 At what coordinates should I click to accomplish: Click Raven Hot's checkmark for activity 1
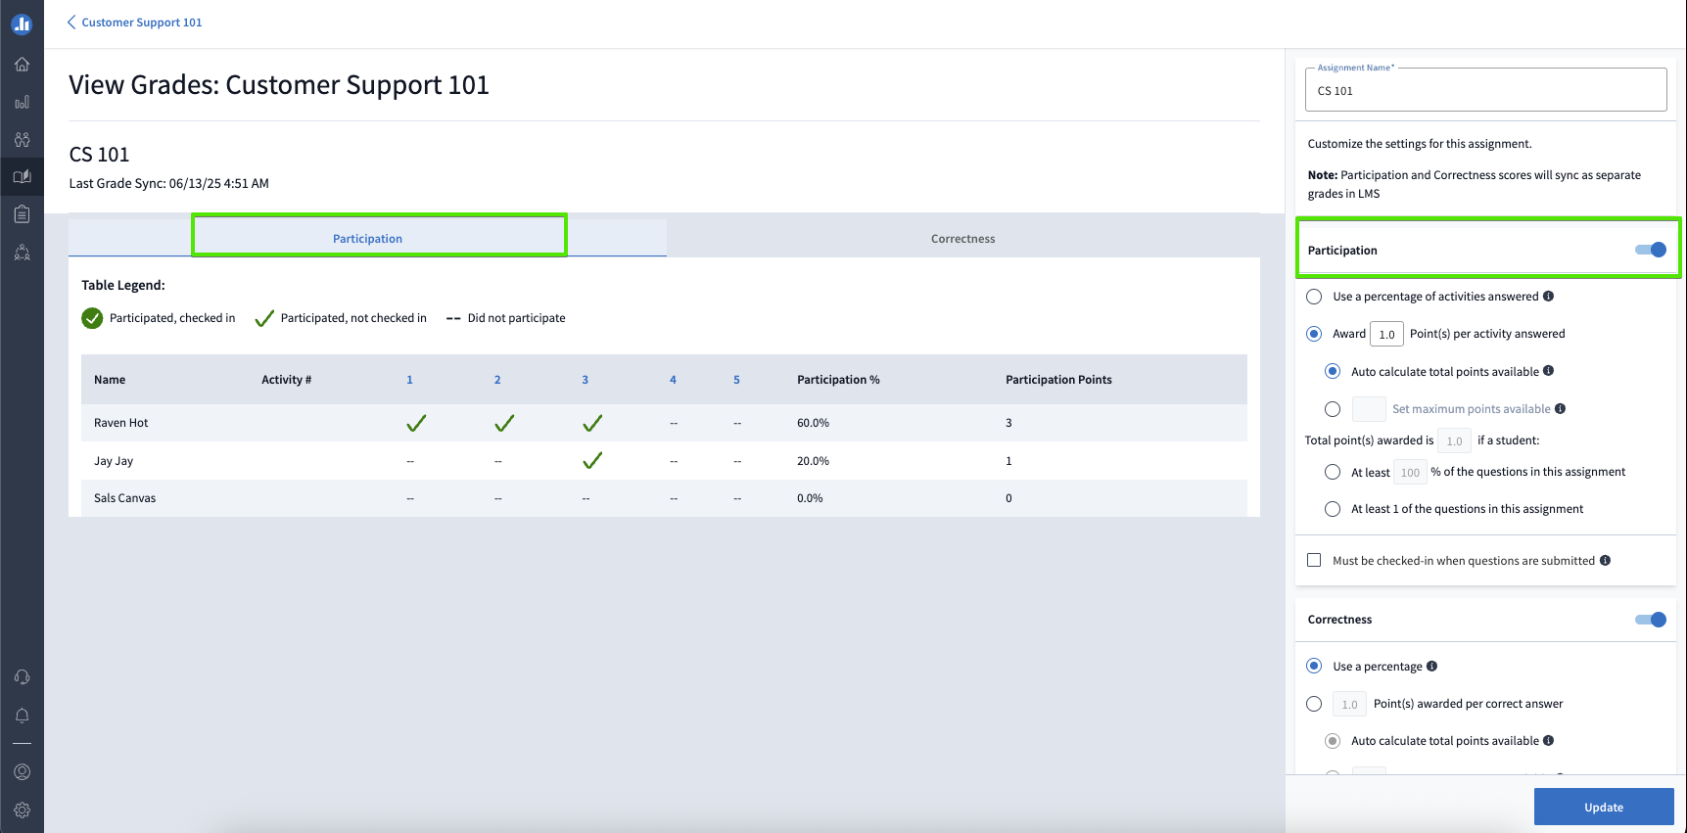tap(416, 423)
